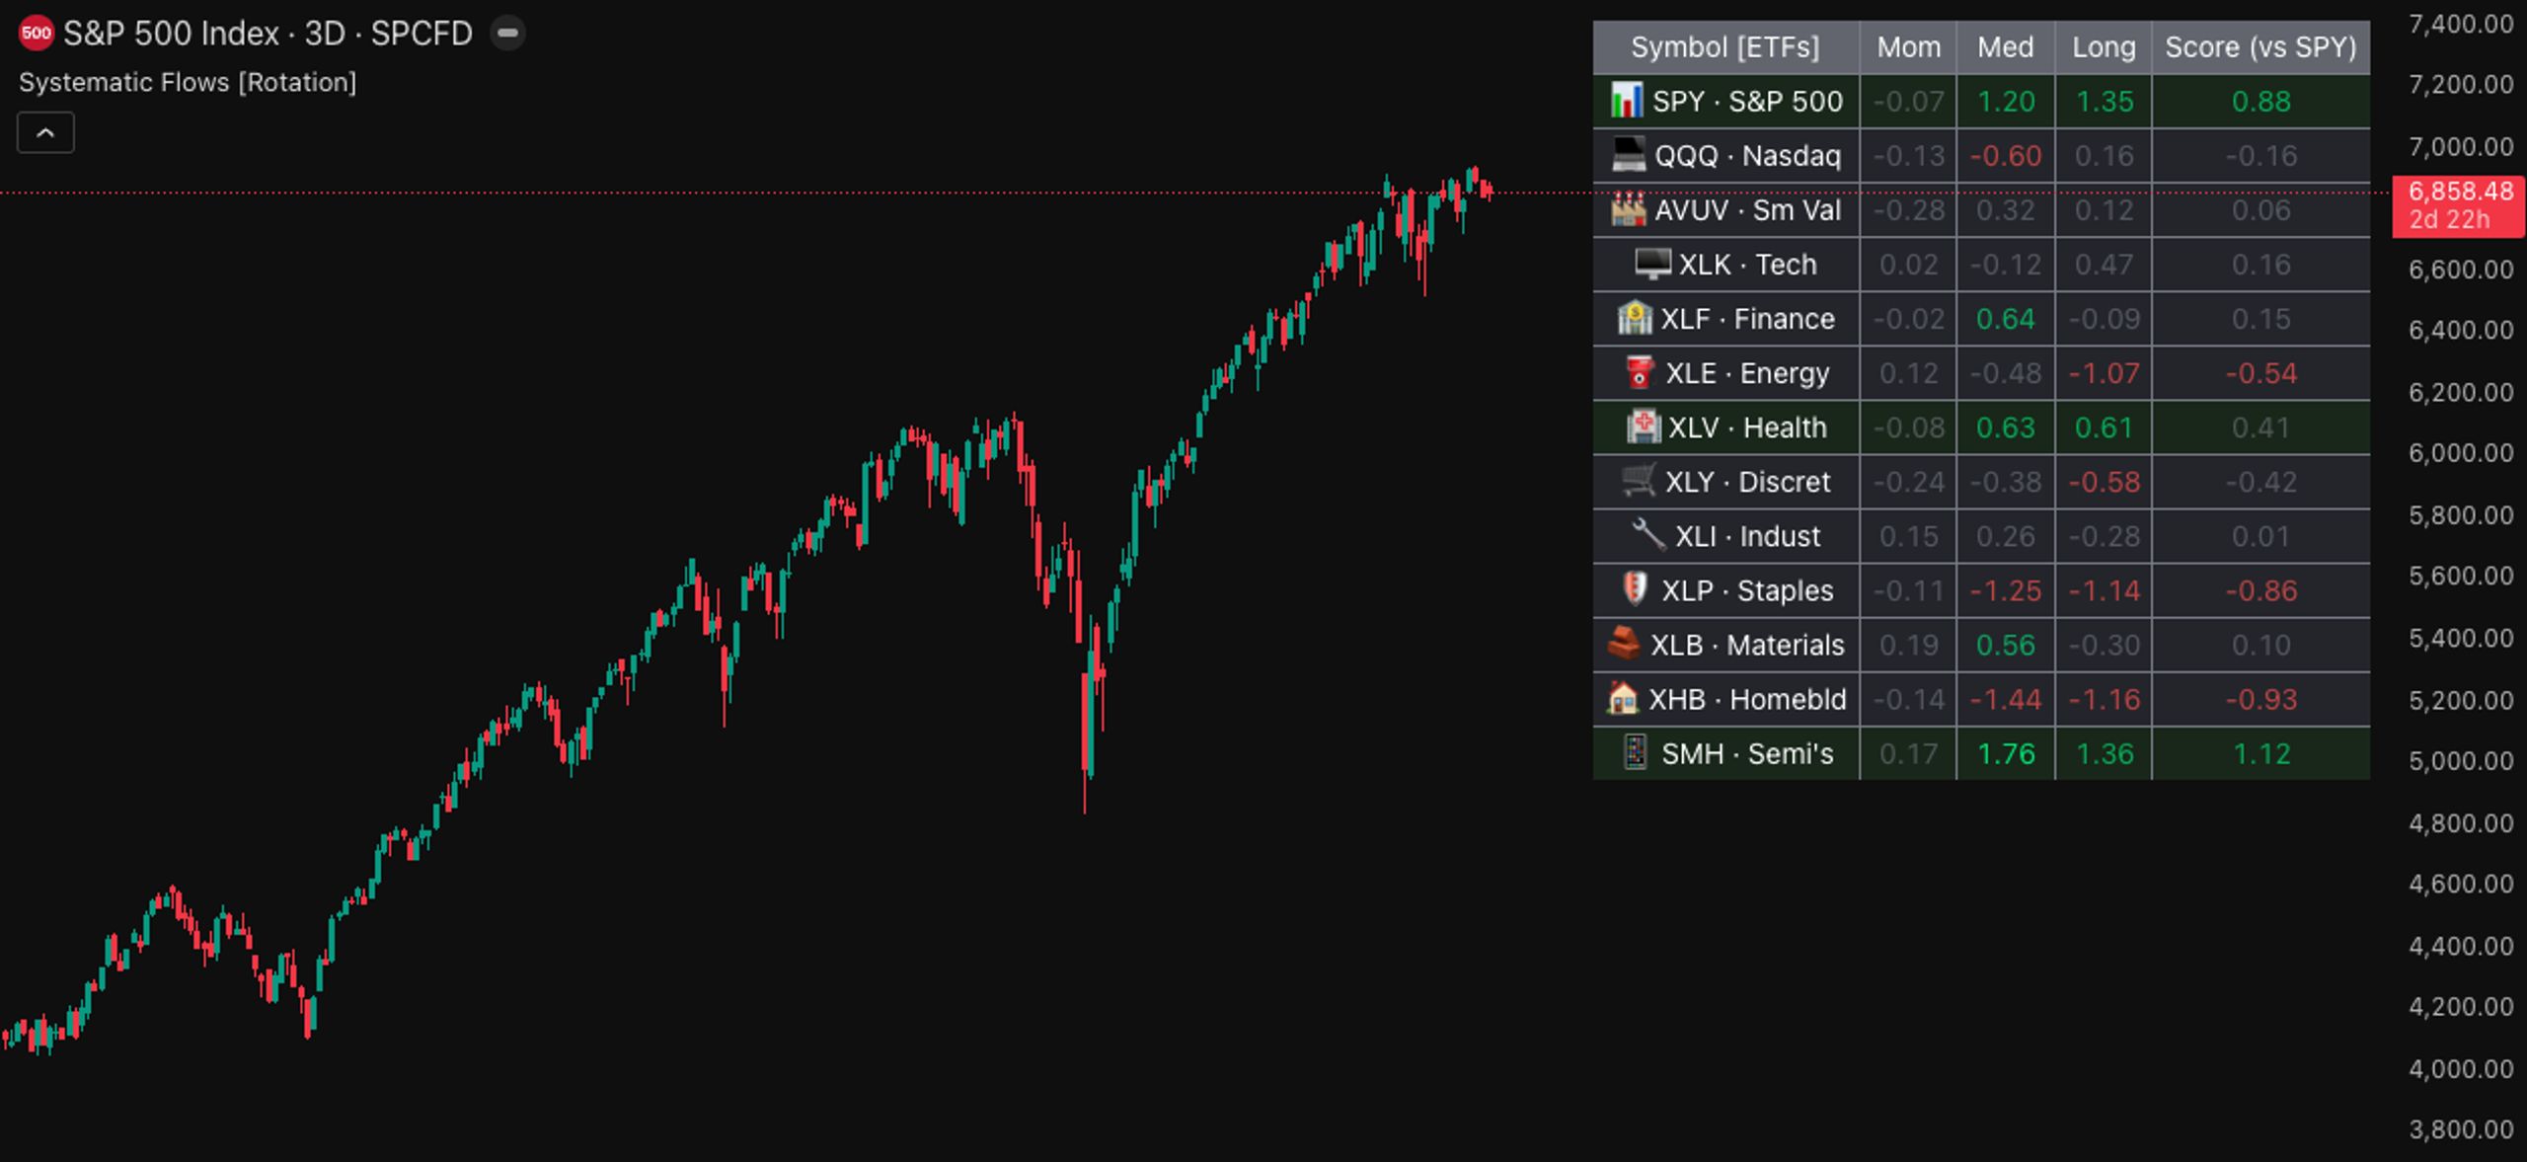Image resolution: width=2527 pixels, height=1162 pixels.
Task: Click the QQQ laptop icon
Action: 1629,155
